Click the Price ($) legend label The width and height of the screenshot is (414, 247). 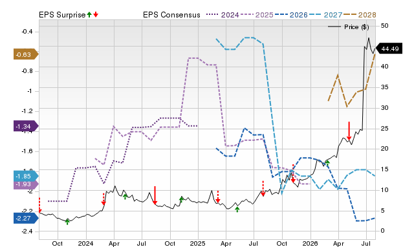pos(356,27)
